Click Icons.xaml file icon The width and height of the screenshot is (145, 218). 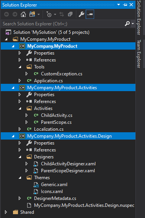point(36,191)
